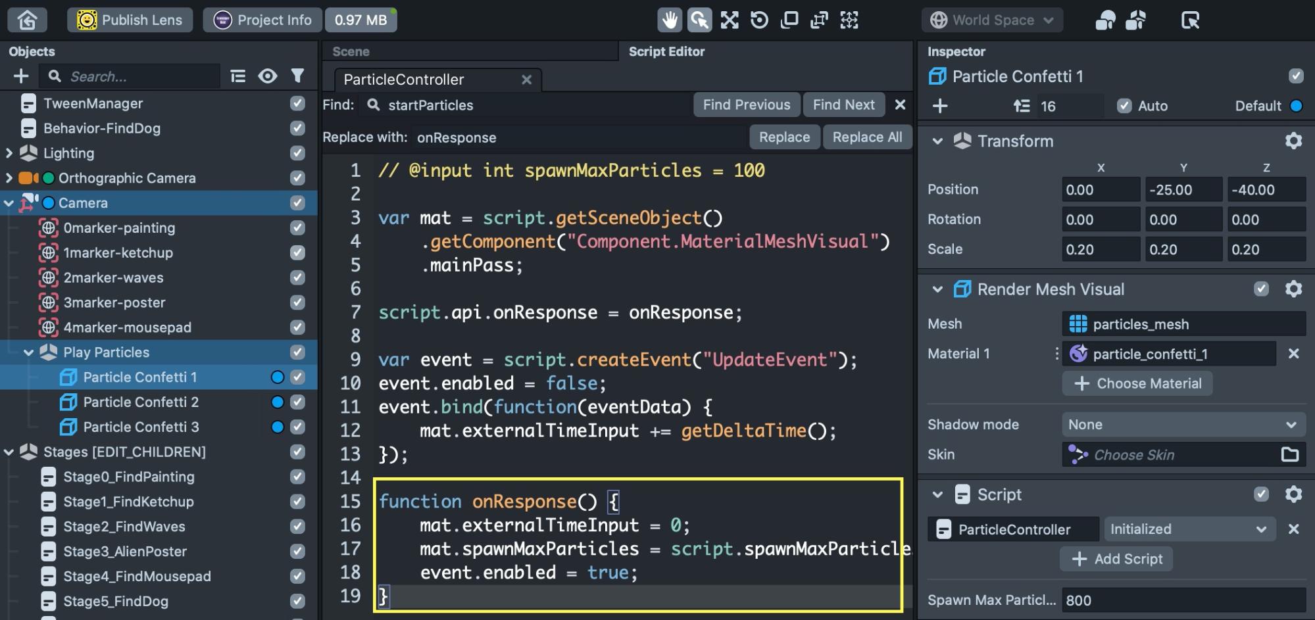Click the send to device icon
Image resolution: width=1315 pixels, height=620 pixels.
tap(1136, 20)
